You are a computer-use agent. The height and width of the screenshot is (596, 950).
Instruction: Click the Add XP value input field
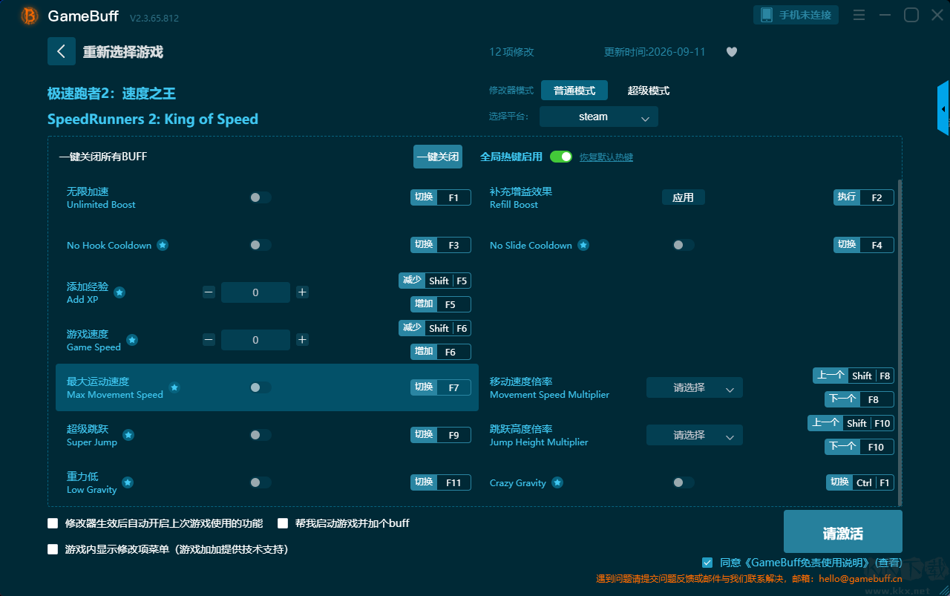(255, 292)
